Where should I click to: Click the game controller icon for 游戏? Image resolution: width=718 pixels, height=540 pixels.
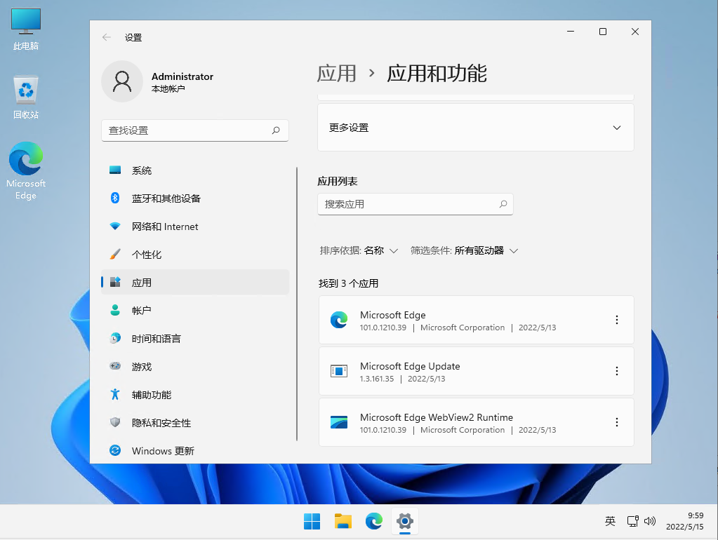115,365
